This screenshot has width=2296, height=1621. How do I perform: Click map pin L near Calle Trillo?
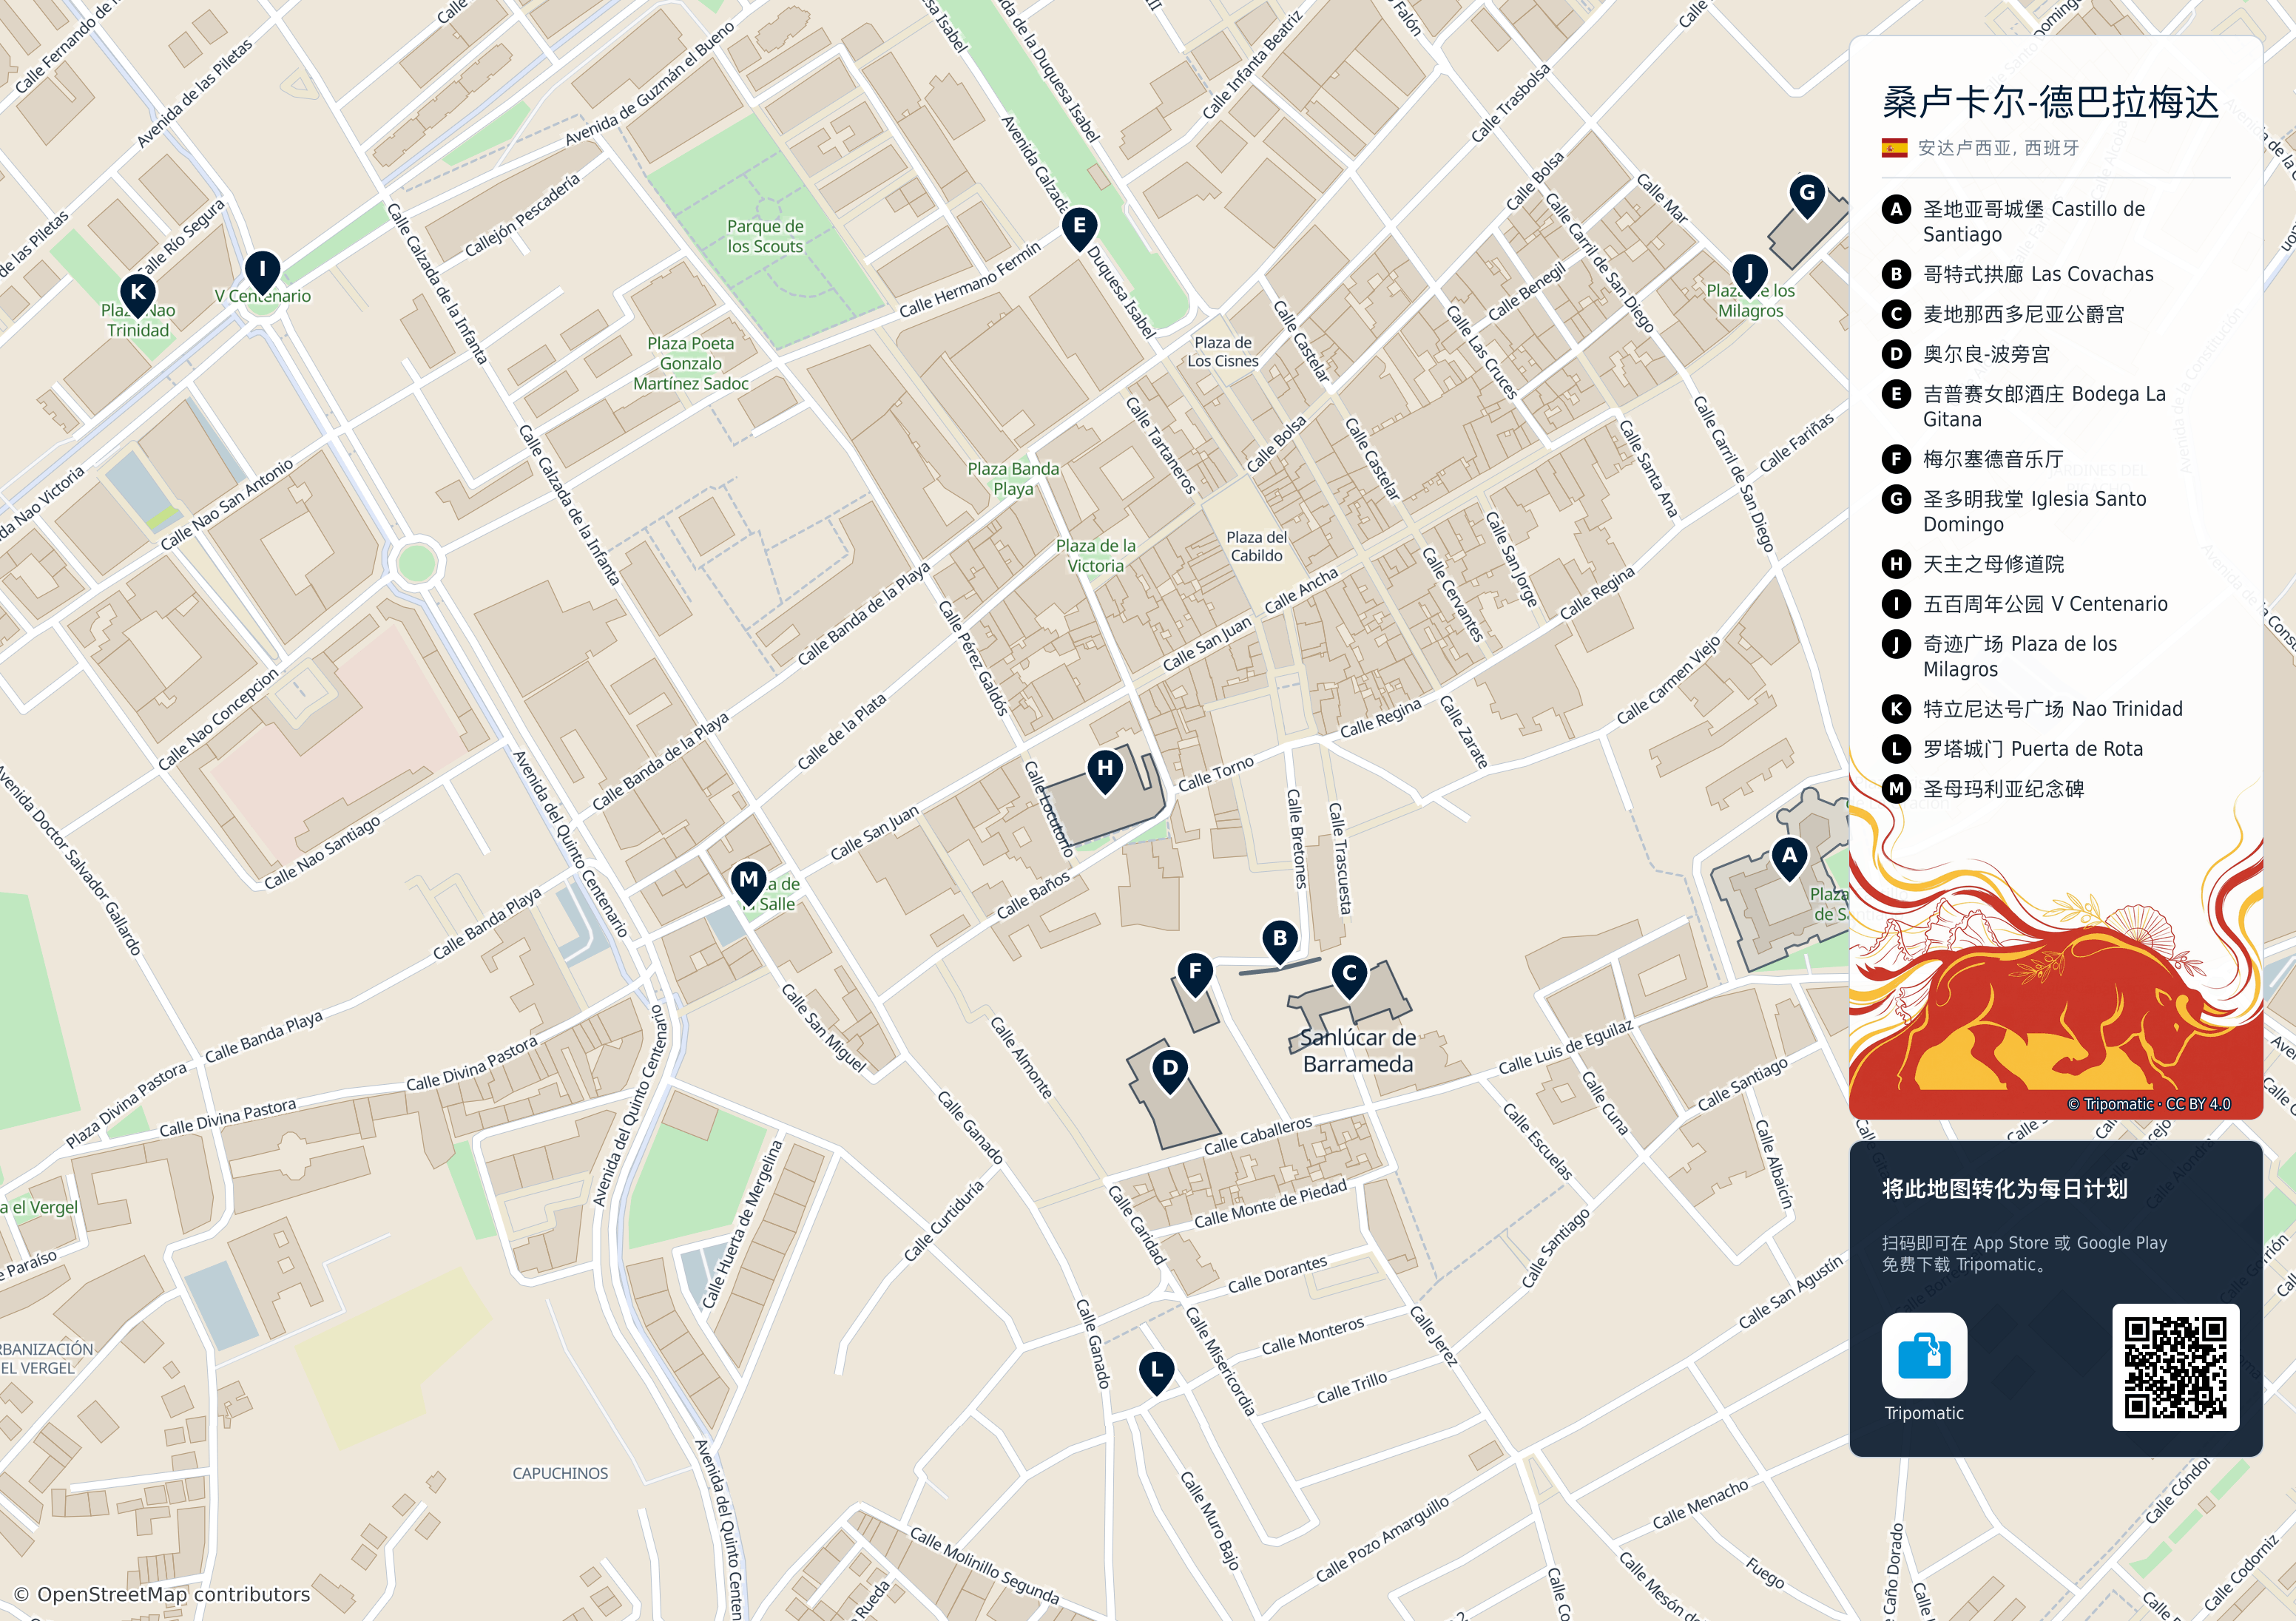pos(1157,1373)
